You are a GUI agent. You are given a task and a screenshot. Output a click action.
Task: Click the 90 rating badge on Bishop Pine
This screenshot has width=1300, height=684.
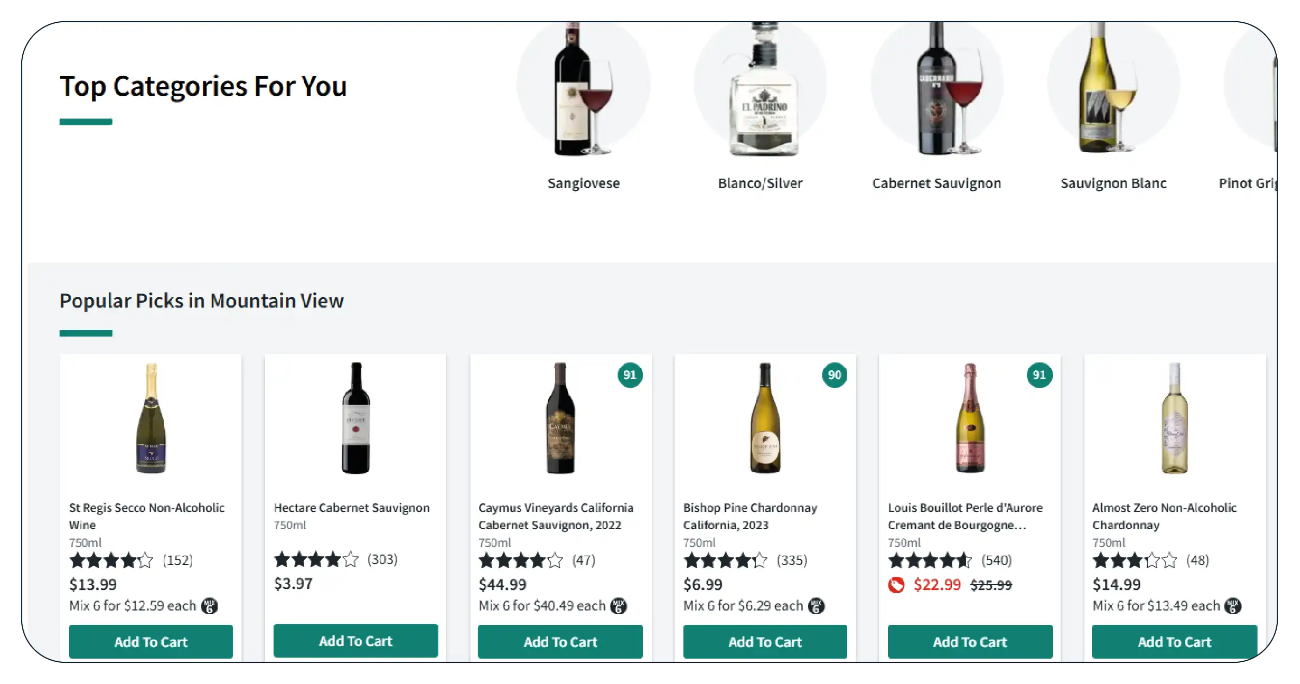[x=834, y=375]
